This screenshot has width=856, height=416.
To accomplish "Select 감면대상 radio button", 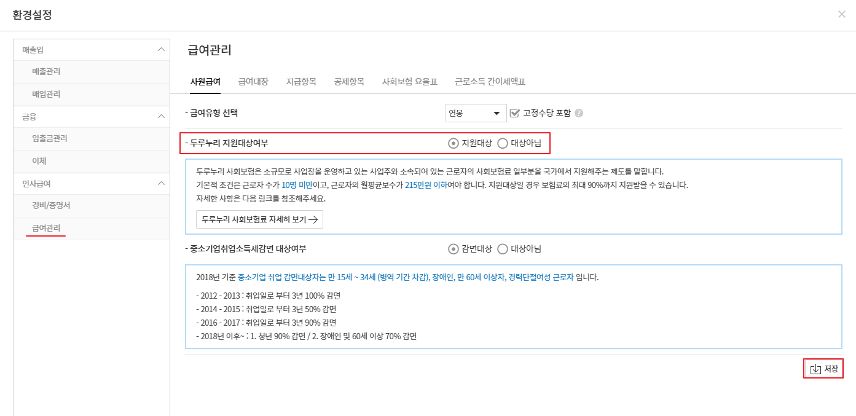I will [454, 249].
